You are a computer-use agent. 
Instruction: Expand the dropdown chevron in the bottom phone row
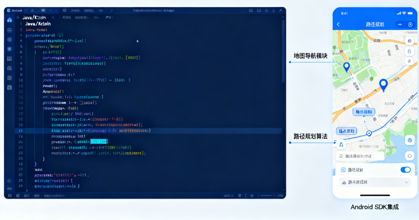pos(407,182)
